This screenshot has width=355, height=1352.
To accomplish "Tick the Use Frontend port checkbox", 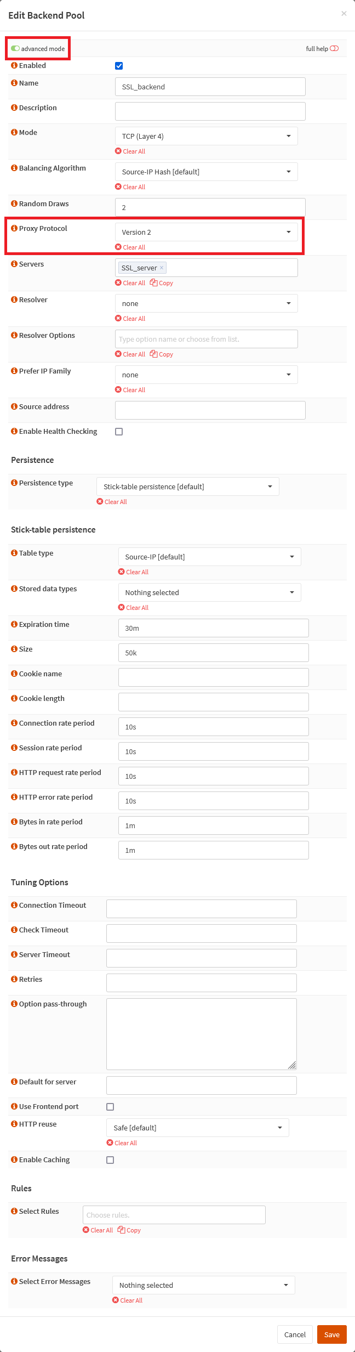I will click(x=110, y=1107).
